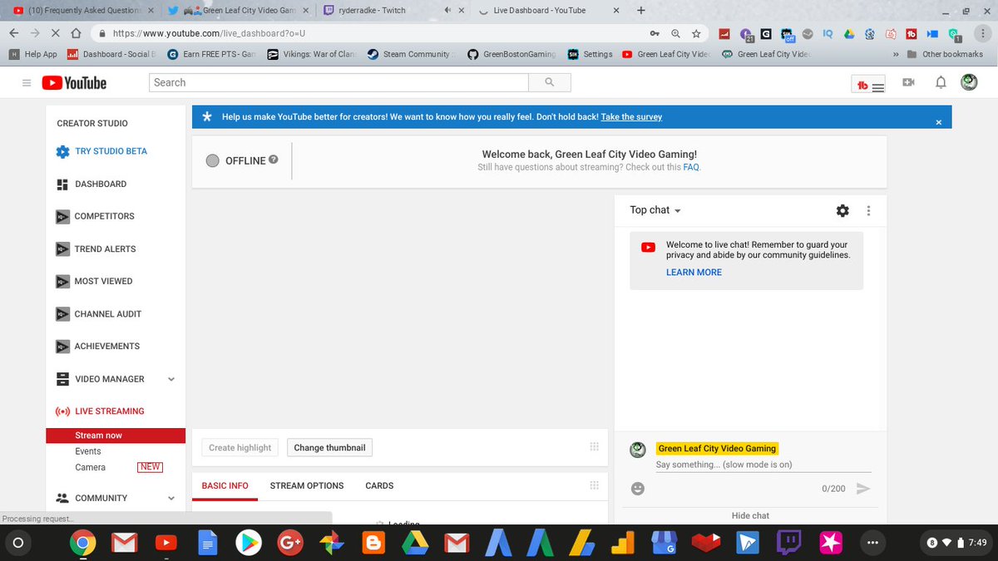
Task: Open the Dashboard sidebar item
Action: click(91, 185)
